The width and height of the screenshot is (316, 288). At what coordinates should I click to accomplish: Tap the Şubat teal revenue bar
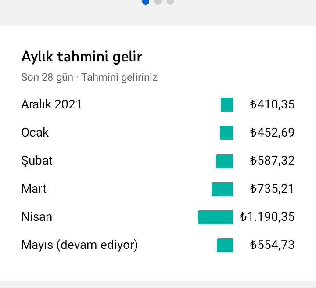click(x=225, y=161)
